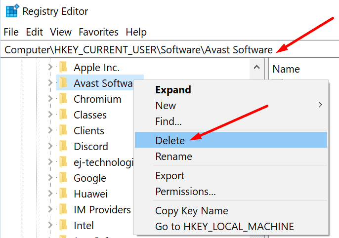Expand the Huawei key
339x238 pixels.
click(50, 194)
